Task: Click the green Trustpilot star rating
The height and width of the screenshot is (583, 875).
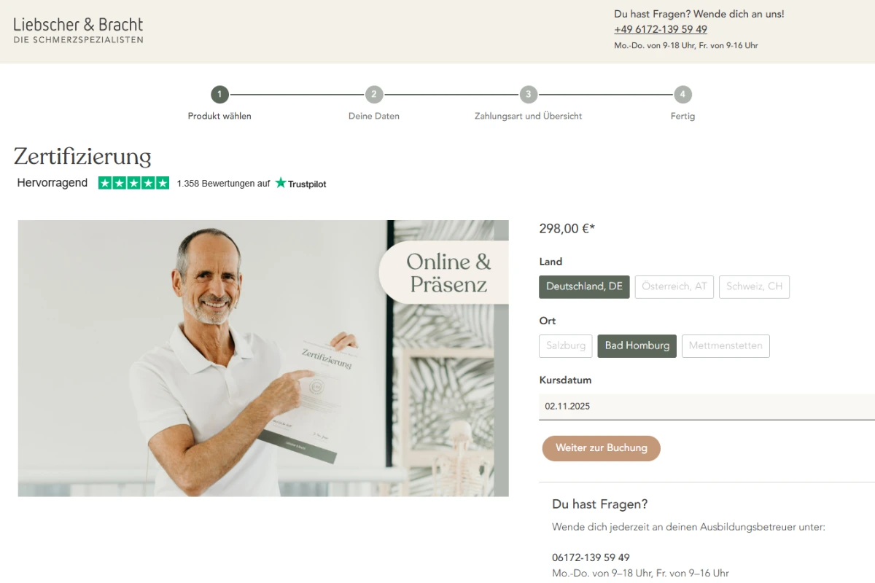Action: pos(133,183)
